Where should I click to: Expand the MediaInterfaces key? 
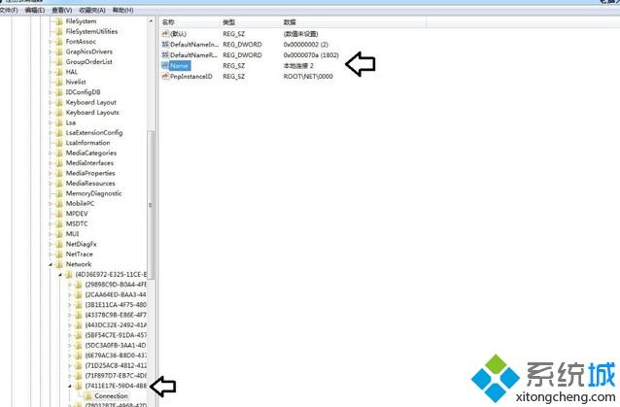coord(51,163)
